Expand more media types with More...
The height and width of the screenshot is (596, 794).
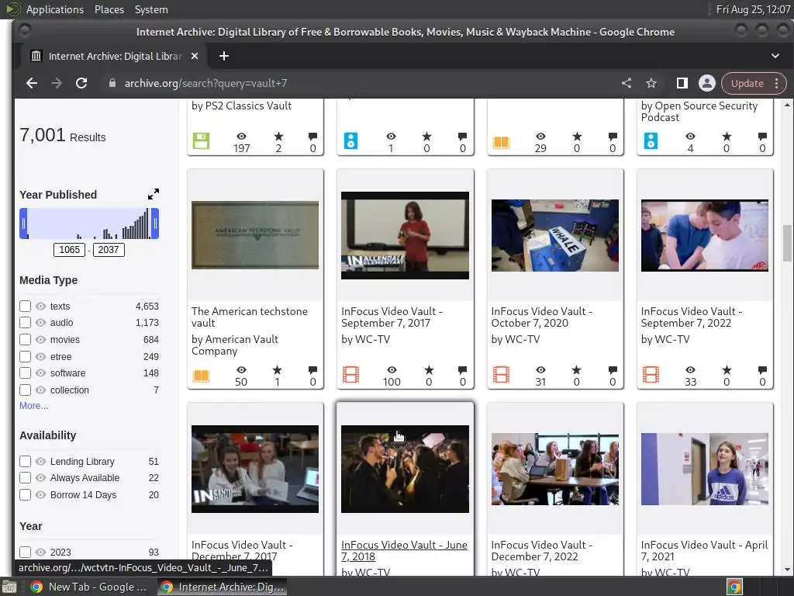click(x=34, y=405)
